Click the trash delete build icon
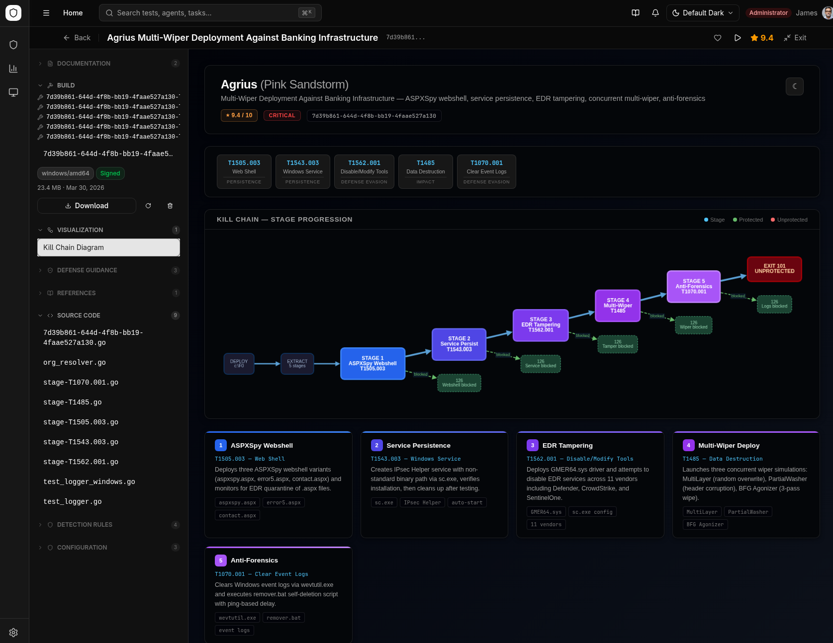Image resolution: width=833 pixels, height=643 pixels. pyautogui.click(x=170, y=206)
